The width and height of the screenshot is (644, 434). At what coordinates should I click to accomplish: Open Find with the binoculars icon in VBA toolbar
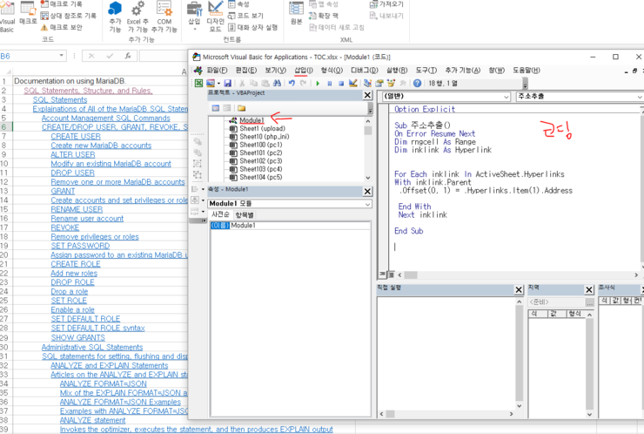coord(278,83)
